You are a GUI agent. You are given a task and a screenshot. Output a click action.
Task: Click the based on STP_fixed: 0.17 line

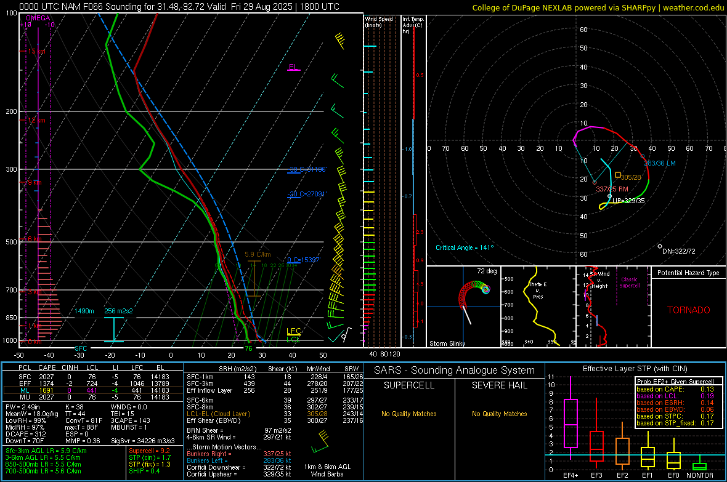(675, 423)
